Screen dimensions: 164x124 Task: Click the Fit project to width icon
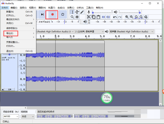click(x=141, y=17)
